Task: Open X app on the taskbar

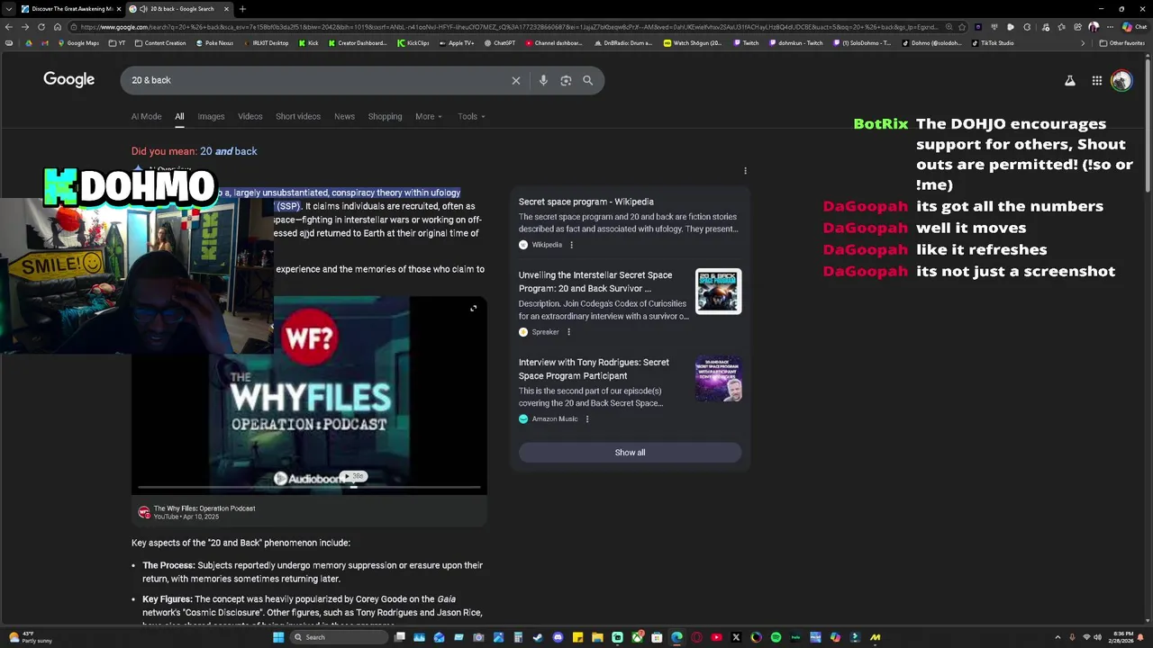Action: [x=736, y=637]
